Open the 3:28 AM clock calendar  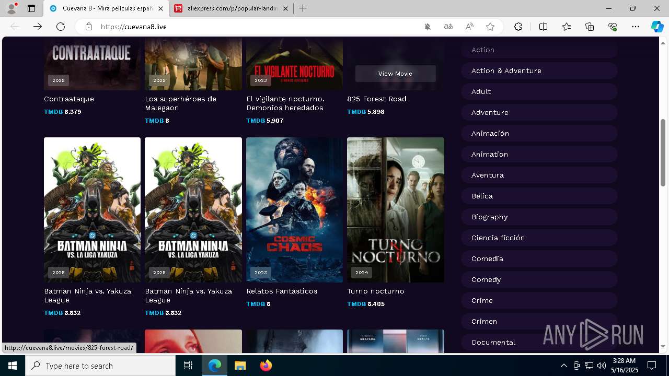coord(624,366)
